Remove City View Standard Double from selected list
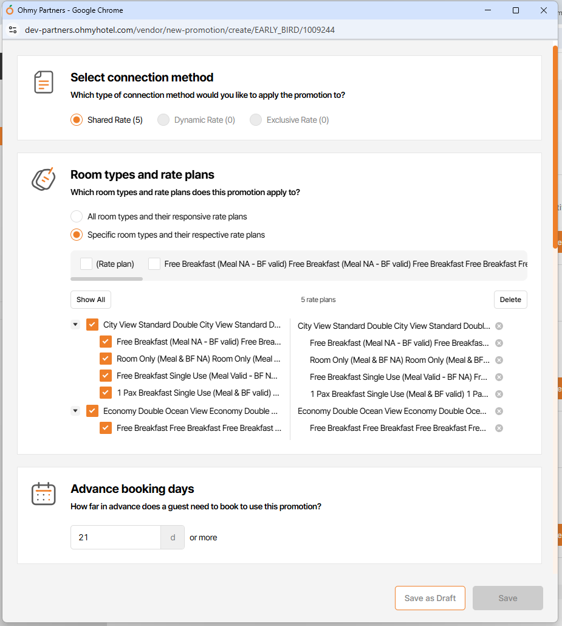Image resolution: width=562 pixels, height=626 pixels. (x=499, y=326)
